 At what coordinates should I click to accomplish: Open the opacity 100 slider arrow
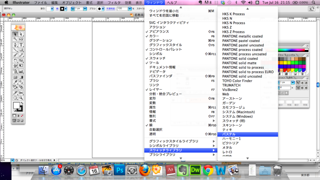(x=130, y=9)
